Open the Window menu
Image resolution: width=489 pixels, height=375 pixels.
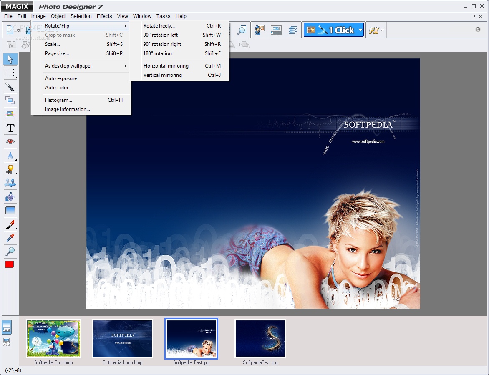tap(142, 16)
